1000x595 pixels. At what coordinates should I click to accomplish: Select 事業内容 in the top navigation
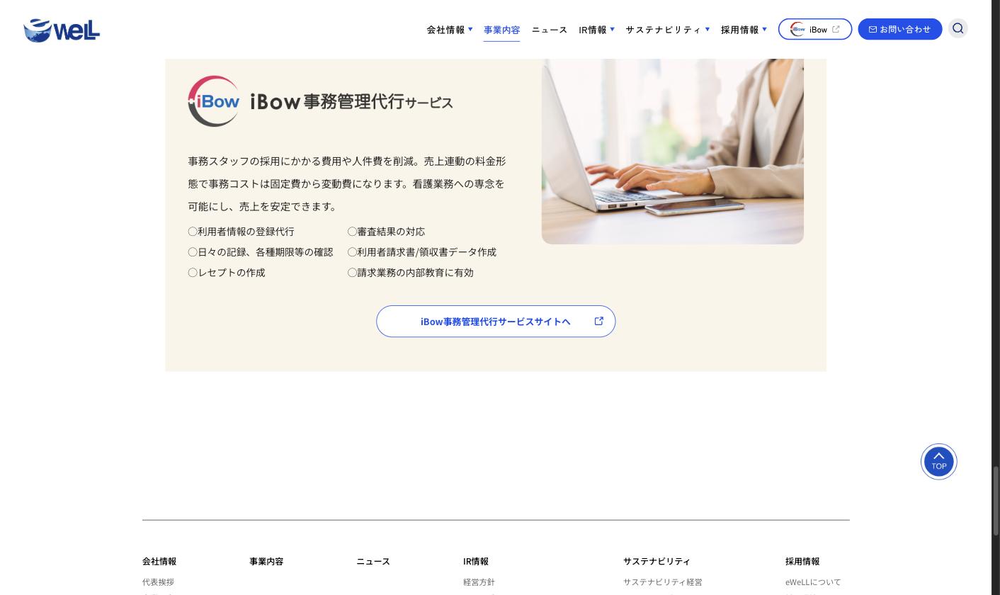[x=501, y=30]
